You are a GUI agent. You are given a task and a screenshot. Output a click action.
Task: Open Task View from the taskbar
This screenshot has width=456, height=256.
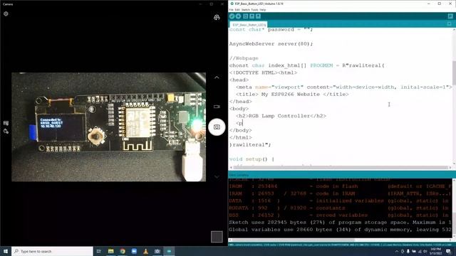pos(99,251)
